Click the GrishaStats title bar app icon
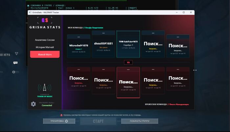The image size is (230, 132). tap(30, 12)
